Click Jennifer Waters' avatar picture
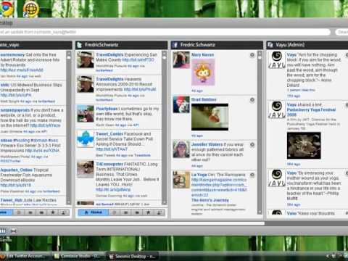 [x=181, y=149]
